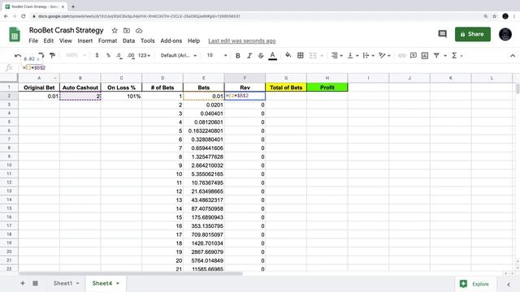Collapse the side panel arrow at bottom right

click(x=509, y=284)
